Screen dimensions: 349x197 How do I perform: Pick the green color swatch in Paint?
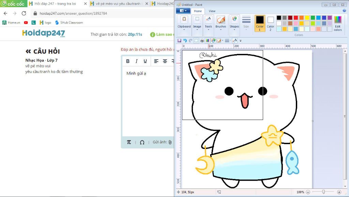(313, 18)
